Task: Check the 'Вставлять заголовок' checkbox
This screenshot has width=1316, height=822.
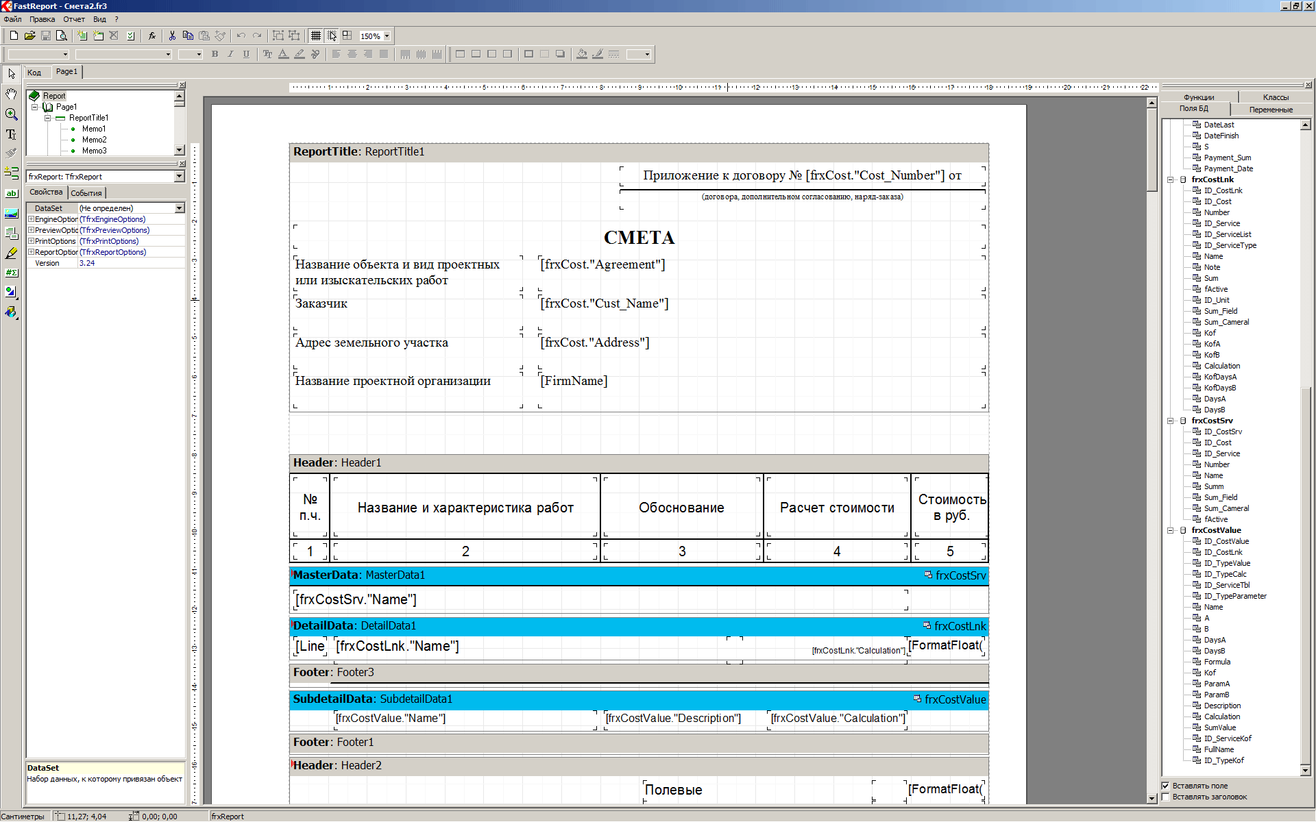Action: point(1165,797)
